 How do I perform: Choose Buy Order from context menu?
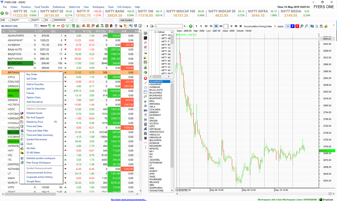coord(32,74)
